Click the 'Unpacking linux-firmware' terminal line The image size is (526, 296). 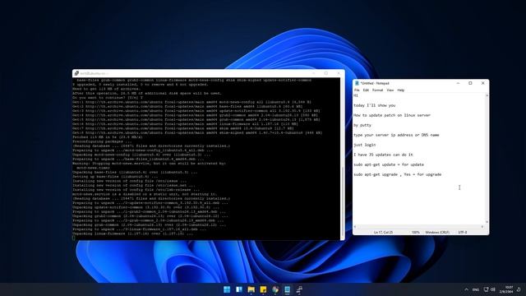(133, 234)
